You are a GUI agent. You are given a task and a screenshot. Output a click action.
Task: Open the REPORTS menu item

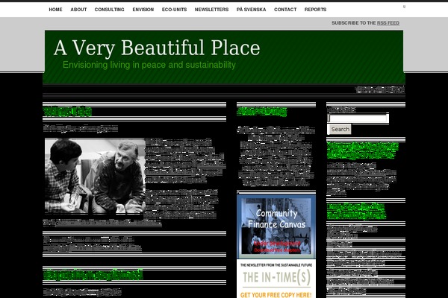pos(315,10)
